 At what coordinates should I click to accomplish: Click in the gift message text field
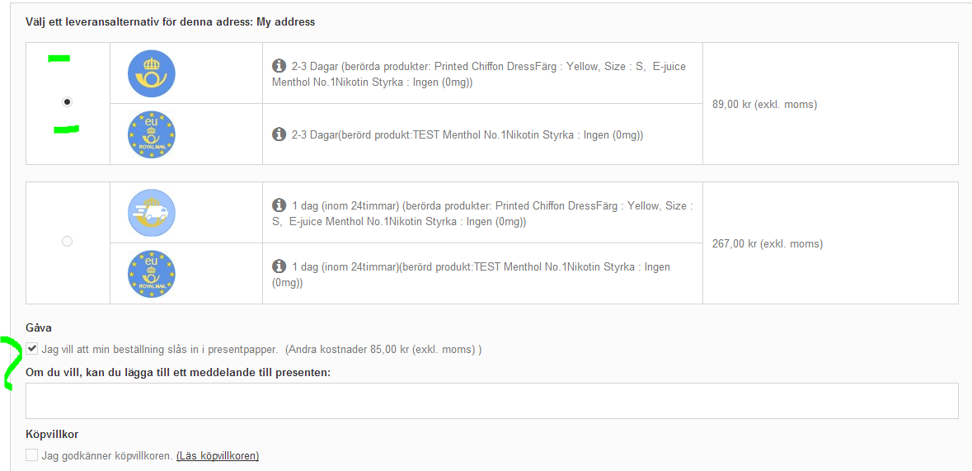[491, 401]
